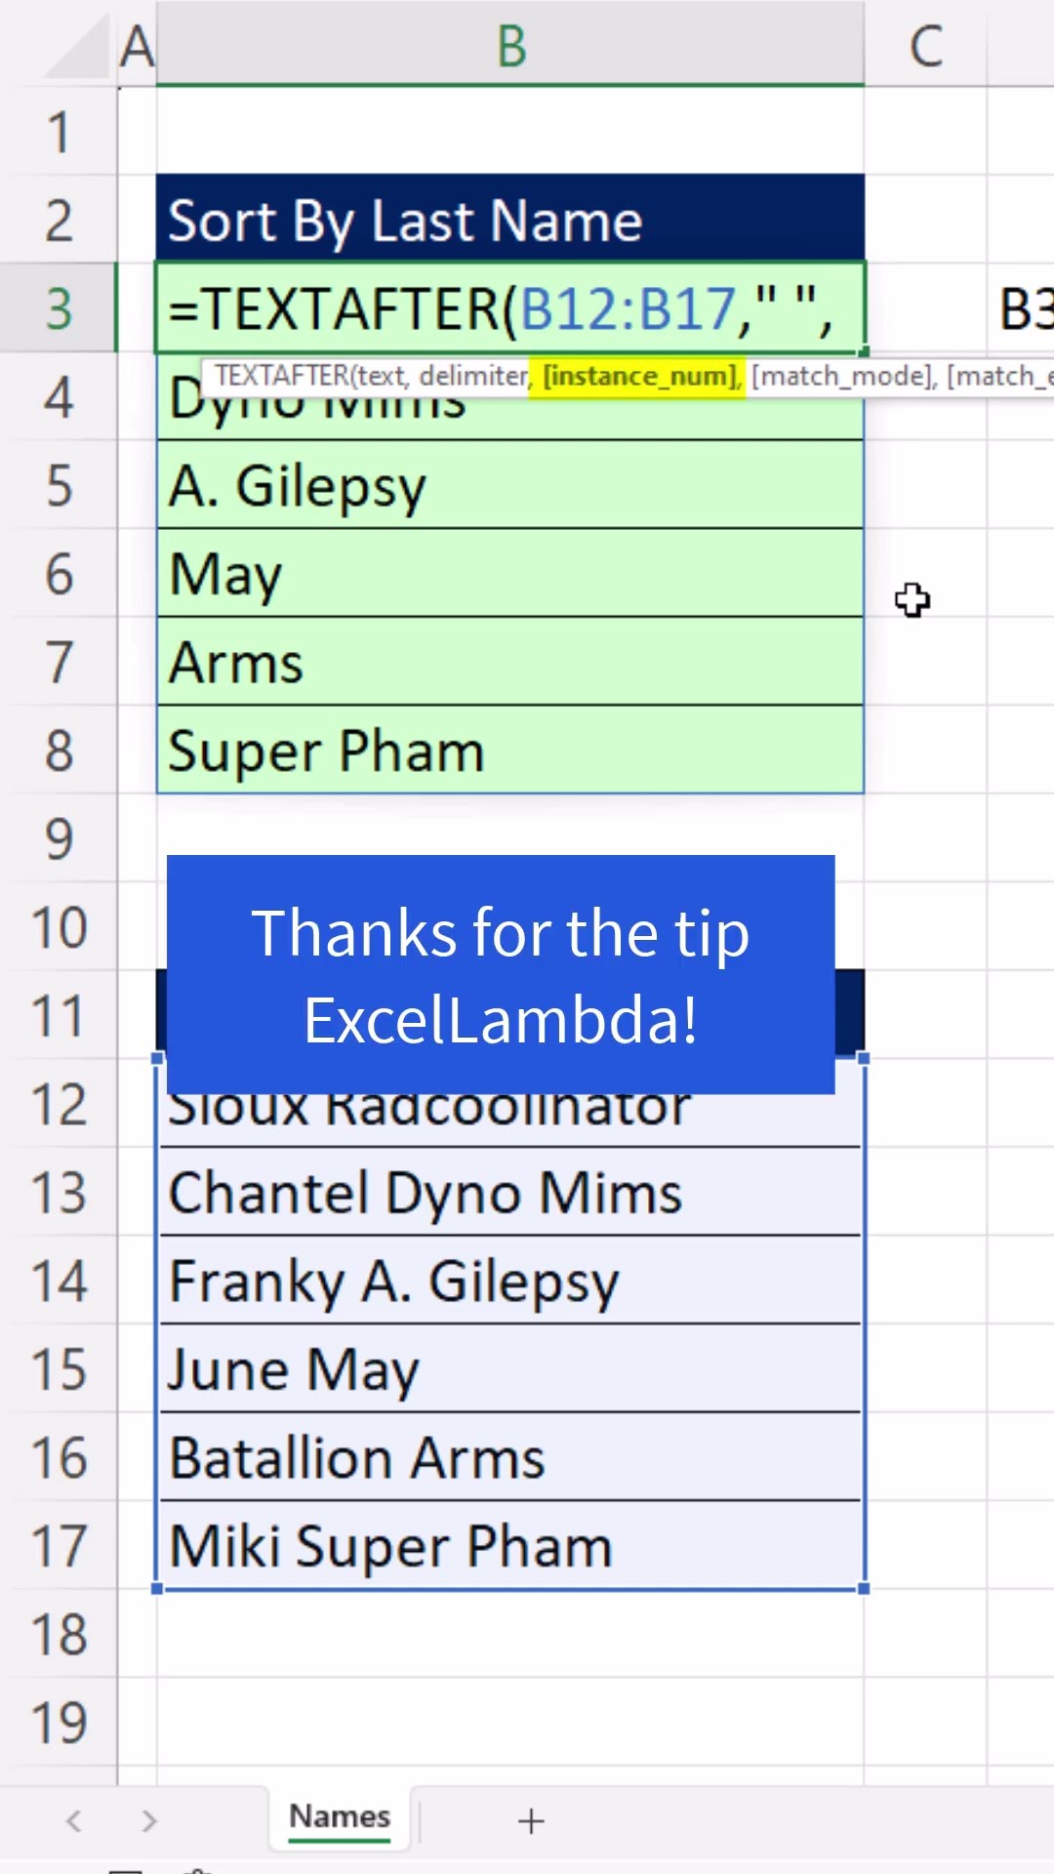
Task: Select the cell with 'Miki Super Pham'
Action: pyautogui.click(x=509, y=1547)
